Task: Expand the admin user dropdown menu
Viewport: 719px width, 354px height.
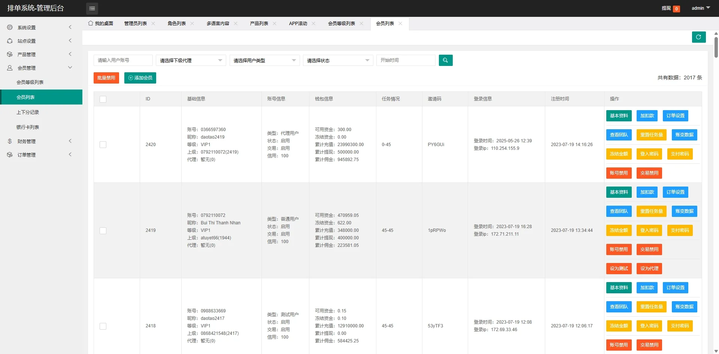Action: tap(700, 8)
